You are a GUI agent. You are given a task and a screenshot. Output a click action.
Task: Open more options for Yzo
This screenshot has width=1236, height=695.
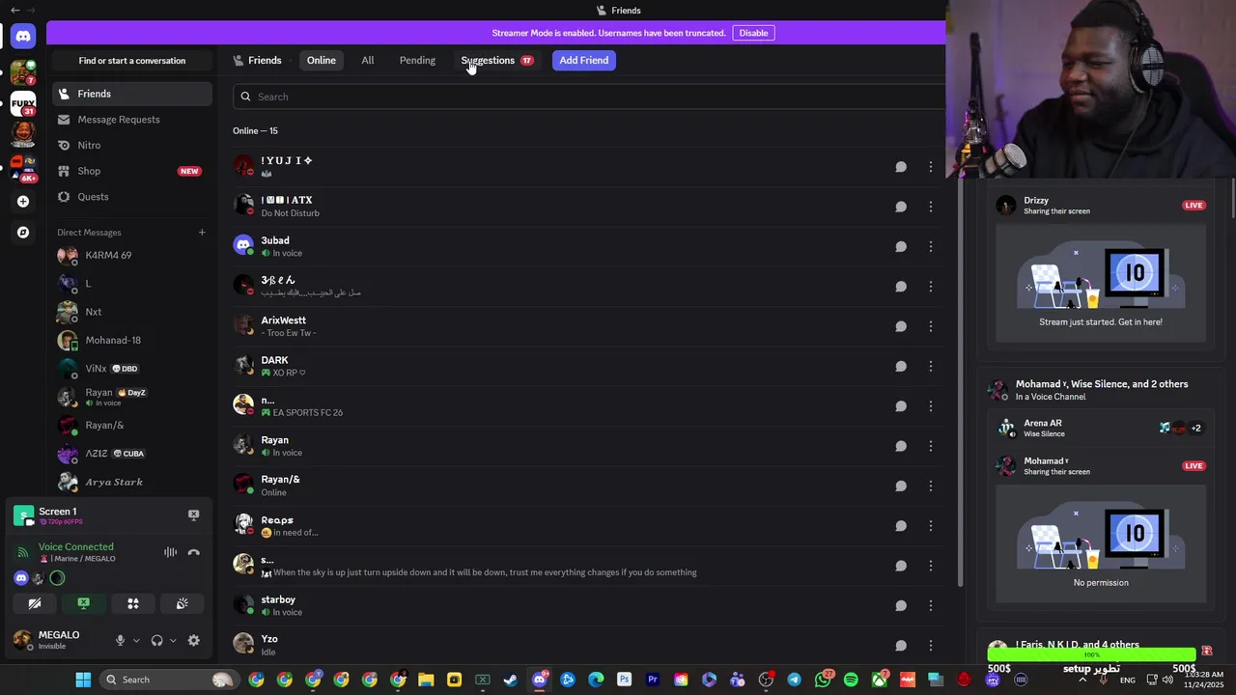[931, 645]
